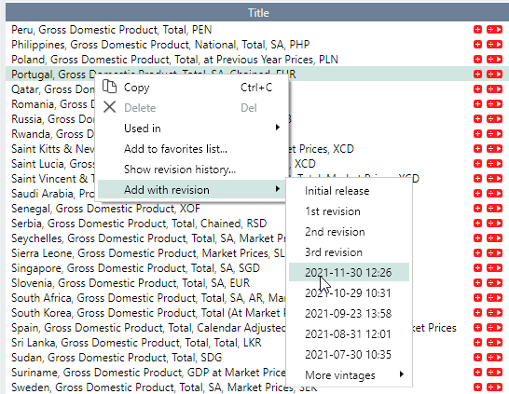Viewport: 509px width, 394px height.
Task: Click the plus icon in Philippines GDP row
Action: [477, 45]
